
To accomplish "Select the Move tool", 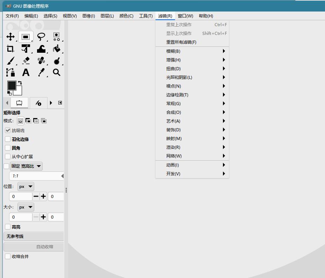I will [x=10, y=36].
